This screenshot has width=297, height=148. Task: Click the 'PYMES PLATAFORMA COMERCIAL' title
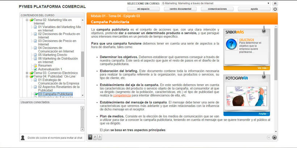[52, 7]
